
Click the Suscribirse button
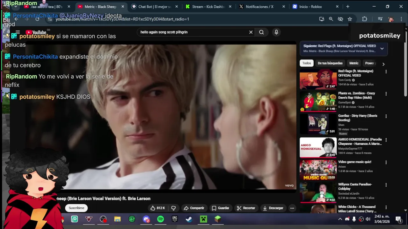[76, 208]
